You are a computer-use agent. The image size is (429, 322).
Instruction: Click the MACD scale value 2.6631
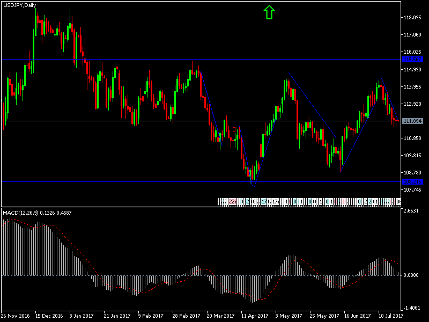(412, 211)
